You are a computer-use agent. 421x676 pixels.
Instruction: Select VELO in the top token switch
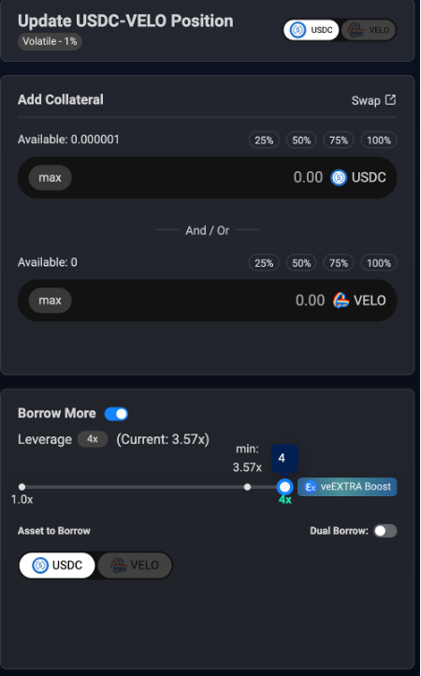pyautogui.click(x=369, y=30)
